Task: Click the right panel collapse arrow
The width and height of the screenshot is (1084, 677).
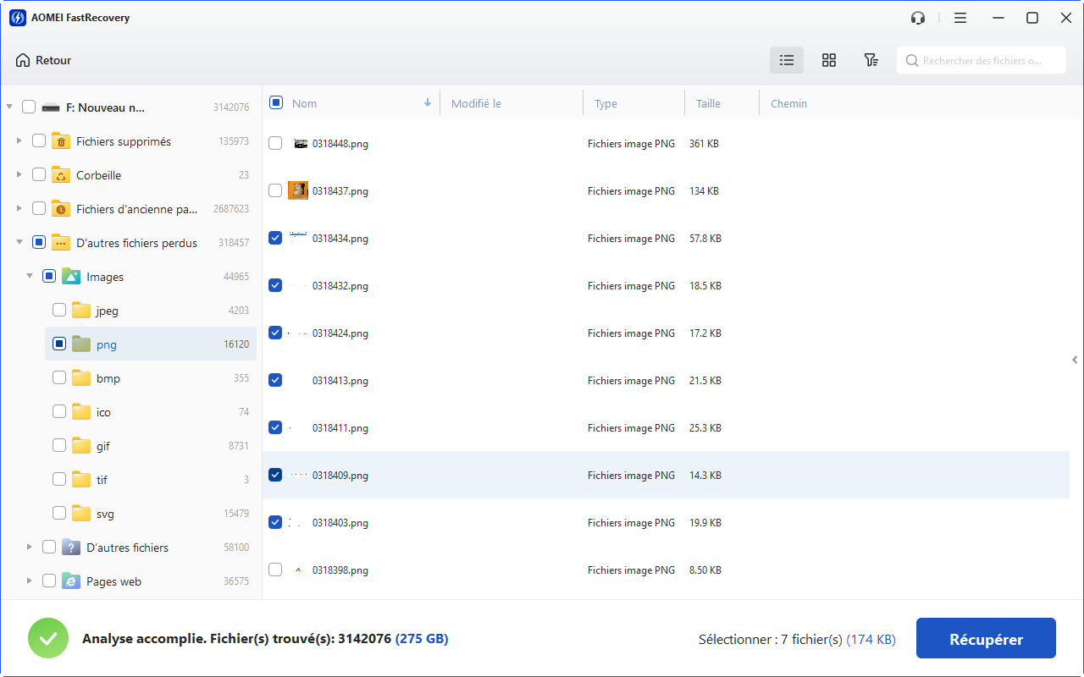Action: point(1075,360)
